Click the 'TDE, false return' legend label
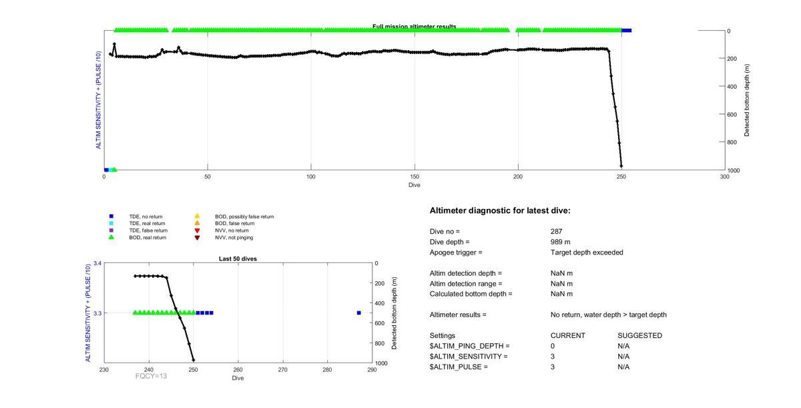The height and width of the screenshot is (408, 801). coord(148,230)
